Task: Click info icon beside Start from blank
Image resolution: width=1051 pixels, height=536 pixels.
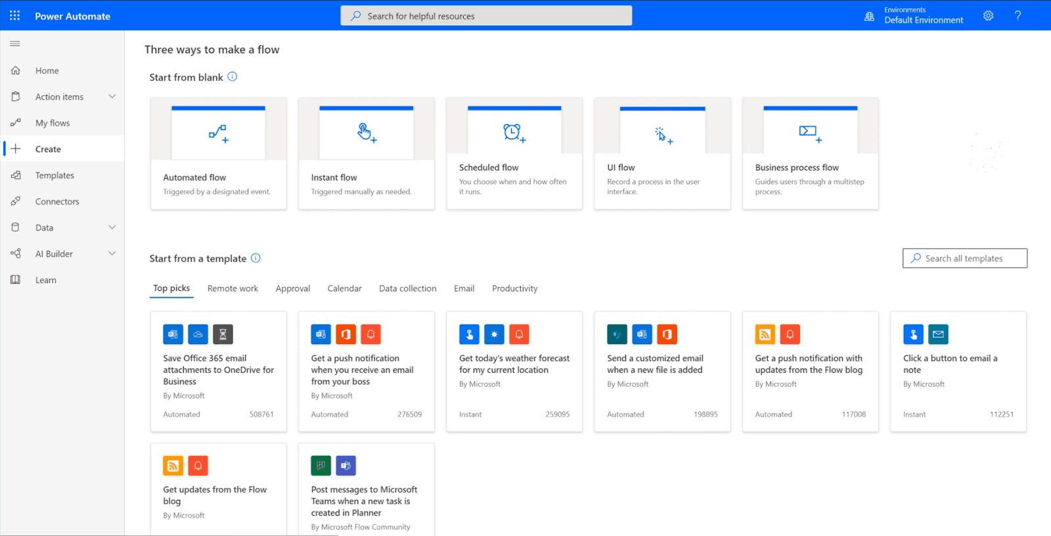Action: (233, 77)
